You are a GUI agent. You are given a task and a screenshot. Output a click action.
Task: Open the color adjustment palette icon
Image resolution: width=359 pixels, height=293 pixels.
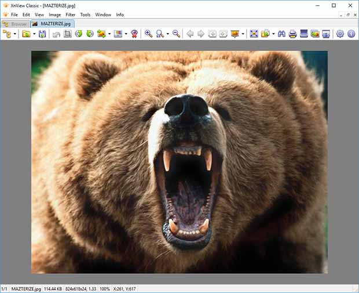click(x=118, y=34)
